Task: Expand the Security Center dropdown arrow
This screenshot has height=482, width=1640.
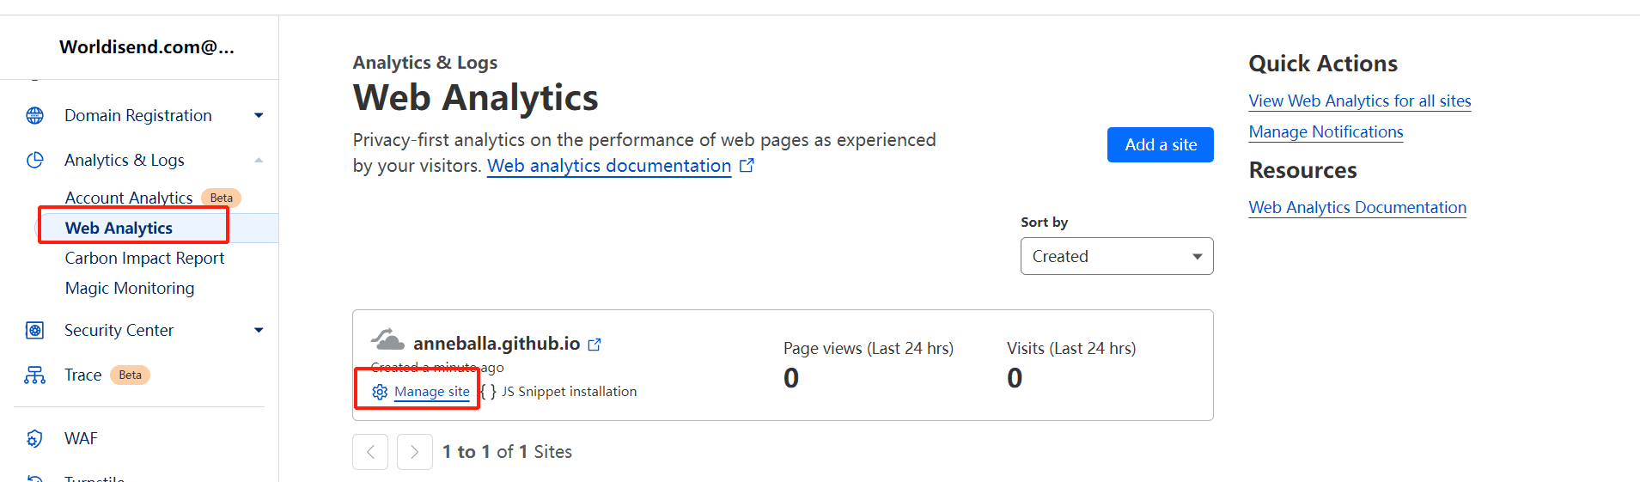Action: click(x=259, y=331)
